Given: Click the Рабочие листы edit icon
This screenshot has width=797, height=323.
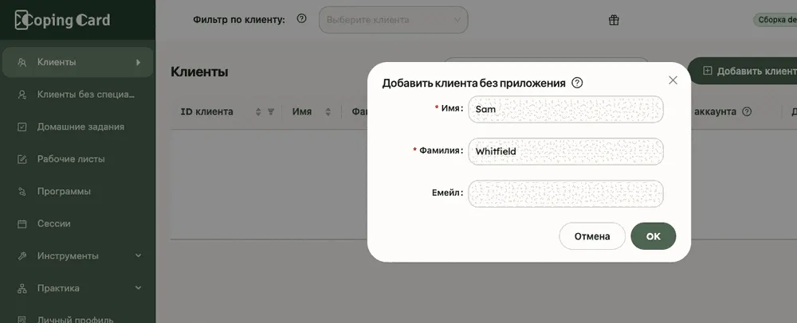Looking at the screenshot, I should pos(22,159).
